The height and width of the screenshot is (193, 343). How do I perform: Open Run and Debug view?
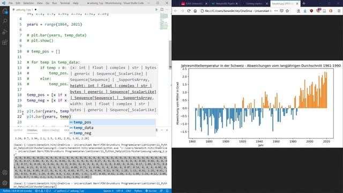click(x=5, y=32)
